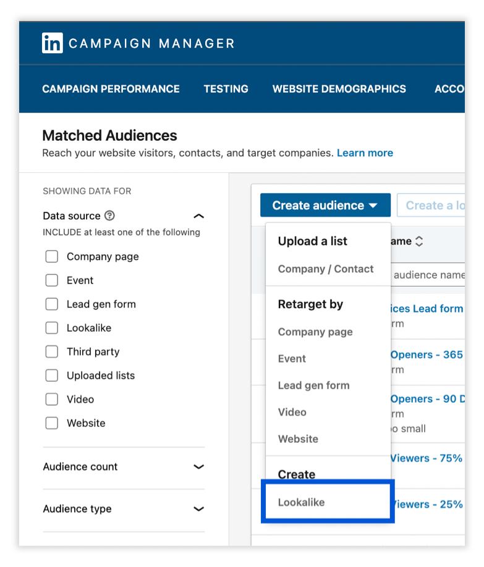The image size is (484, 567).
Task: Check the Video data source checkbox
Action: 52,399
